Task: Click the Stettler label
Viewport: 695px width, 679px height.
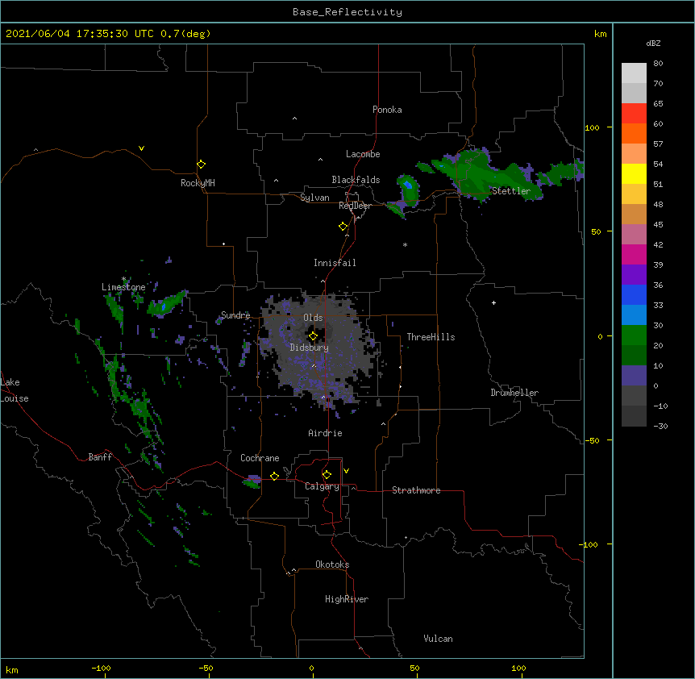Action: click(511, 191)
